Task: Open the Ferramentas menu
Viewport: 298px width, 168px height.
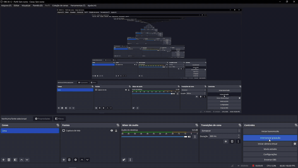Action: [78, 5]
